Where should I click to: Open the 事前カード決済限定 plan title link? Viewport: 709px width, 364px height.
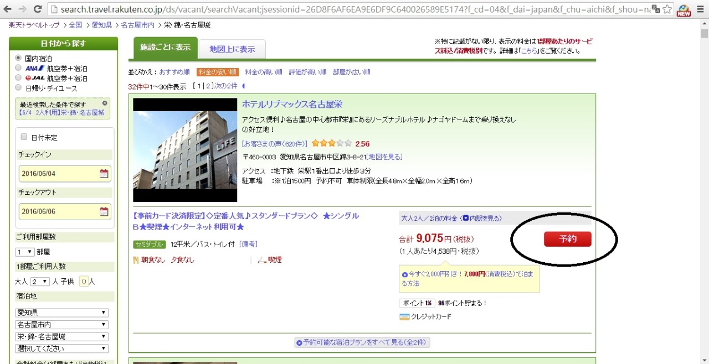(x=246, y=221)
